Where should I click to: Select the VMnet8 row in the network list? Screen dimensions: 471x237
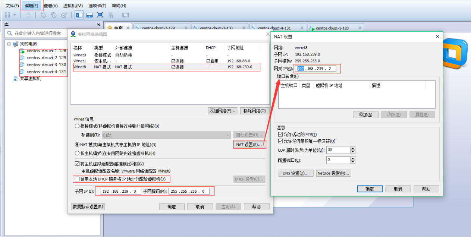[166, 67]
